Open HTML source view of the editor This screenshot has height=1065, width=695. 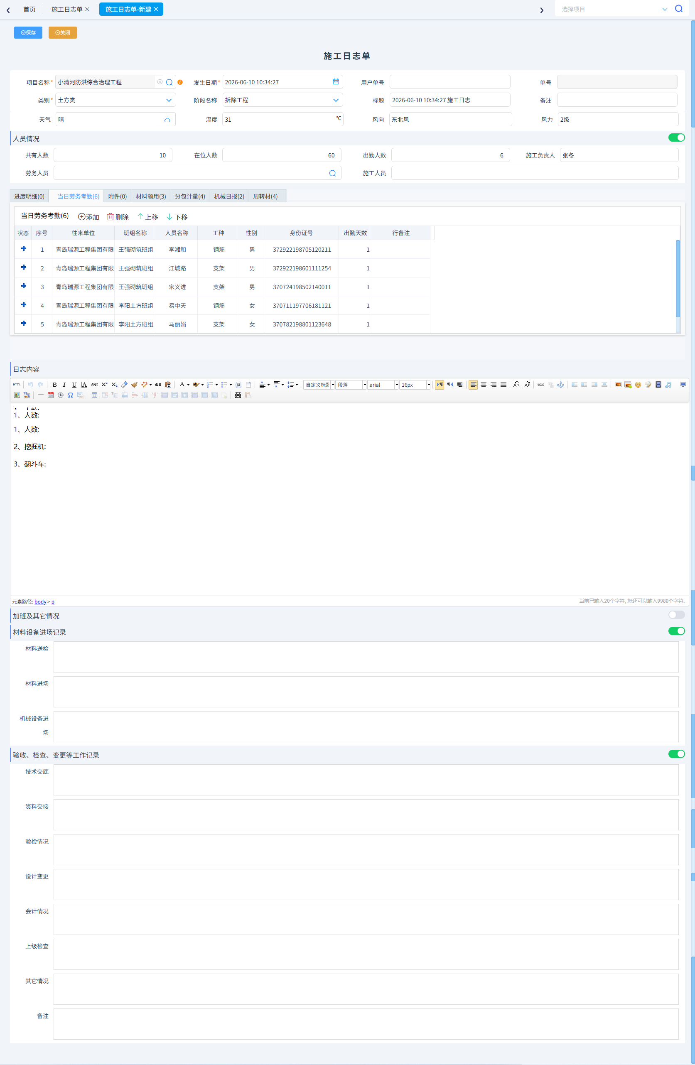coord(17,385)
